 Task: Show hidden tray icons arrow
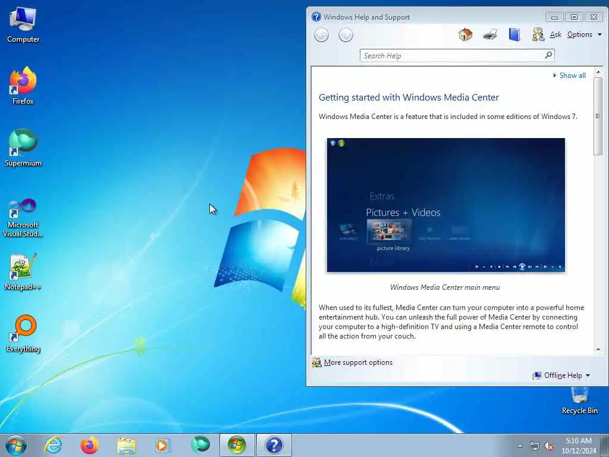click(x=520, y=446)
